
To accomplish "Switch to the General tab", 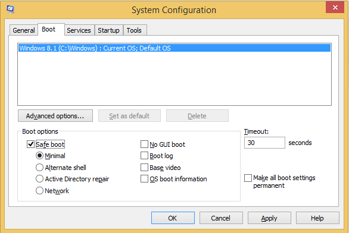I will (x=24, y=30).
